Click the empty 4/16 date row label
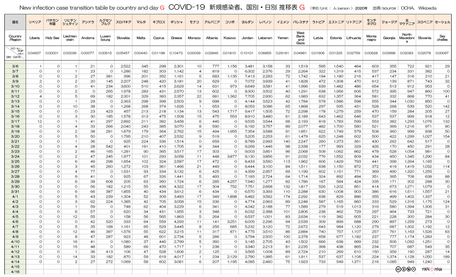The height and width of the screenshot is (277, 456). tap(15, 271)
